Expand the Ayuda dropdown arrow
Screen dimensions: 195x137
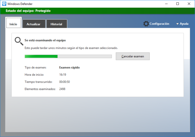pyautogui.click(x=178, y=24)
